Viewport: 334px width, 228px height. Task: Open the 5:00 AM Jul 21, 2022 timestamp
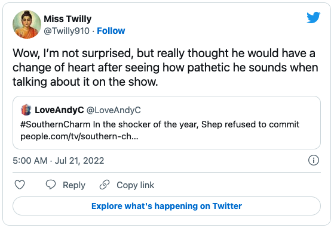[59, 161]
